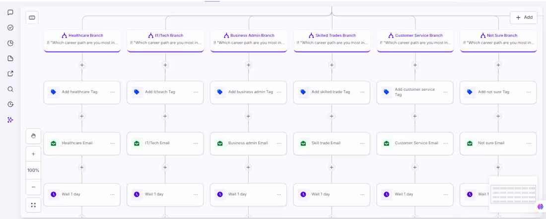This screenshot has width=546, height=219.
Task: Click the brain assistant icon bottom right
Action: (x=540, y=207)
